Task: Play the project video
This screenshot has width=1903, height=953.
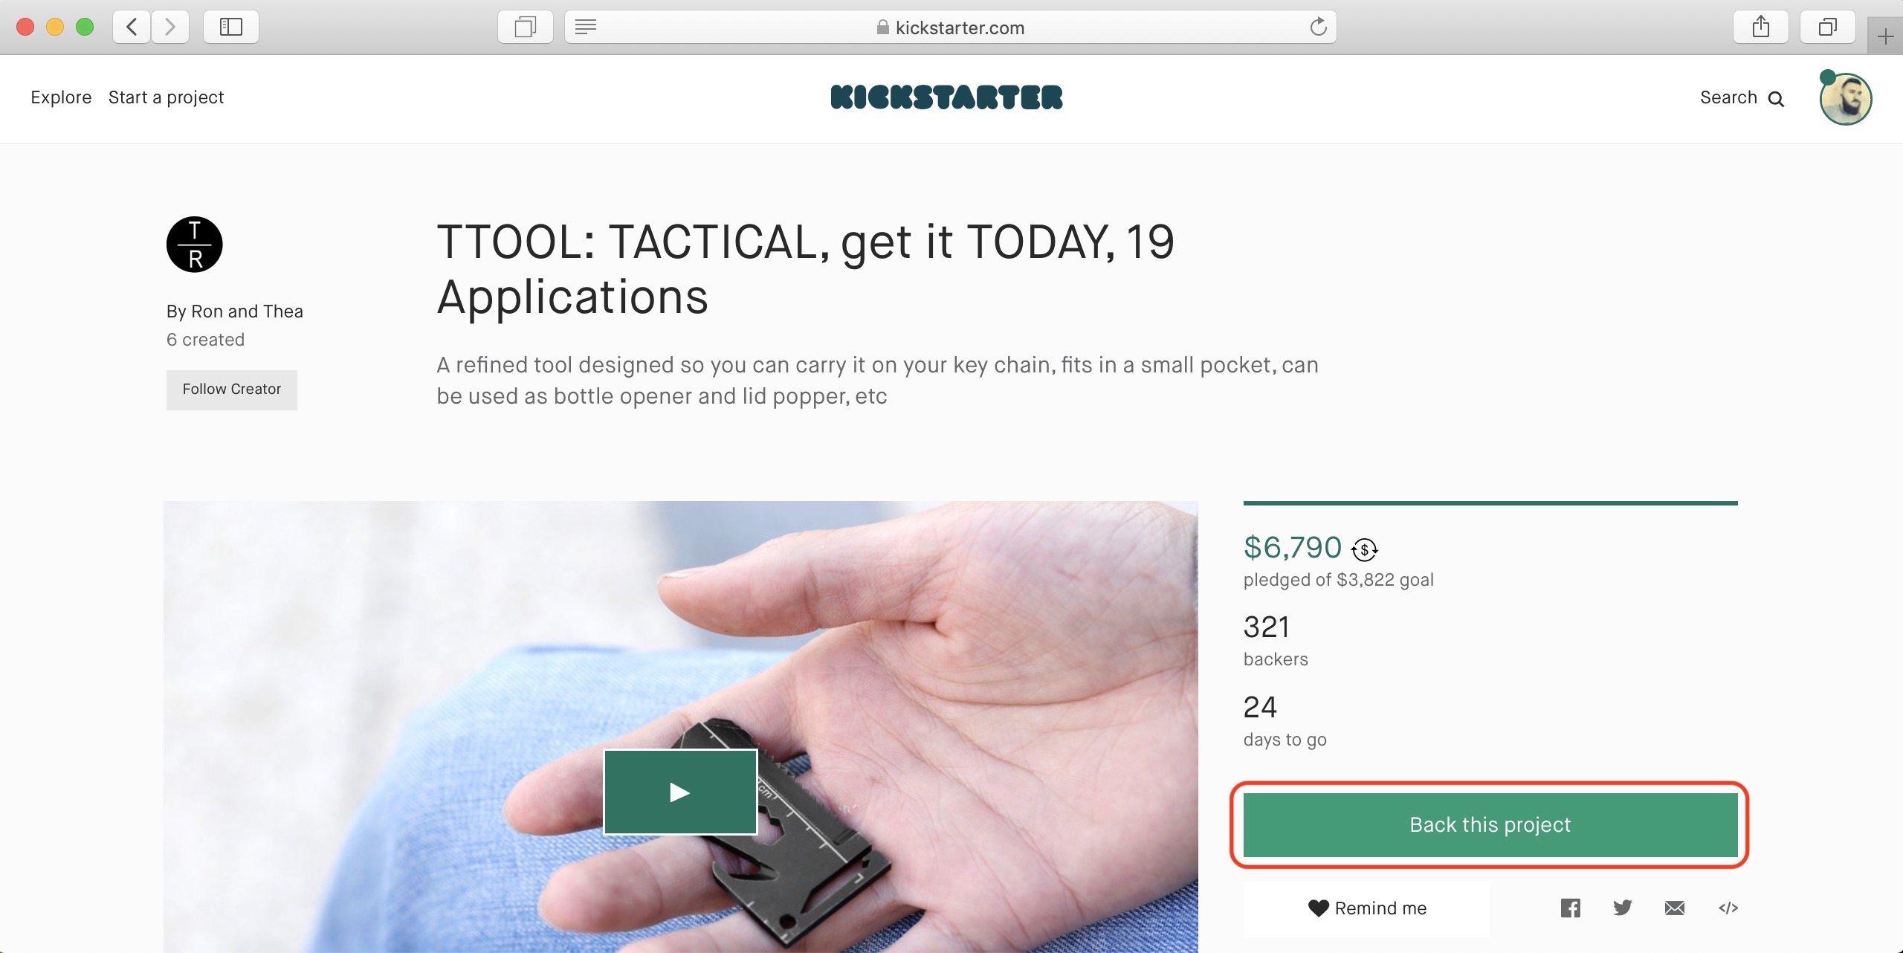Action: [x=680, y=792]
